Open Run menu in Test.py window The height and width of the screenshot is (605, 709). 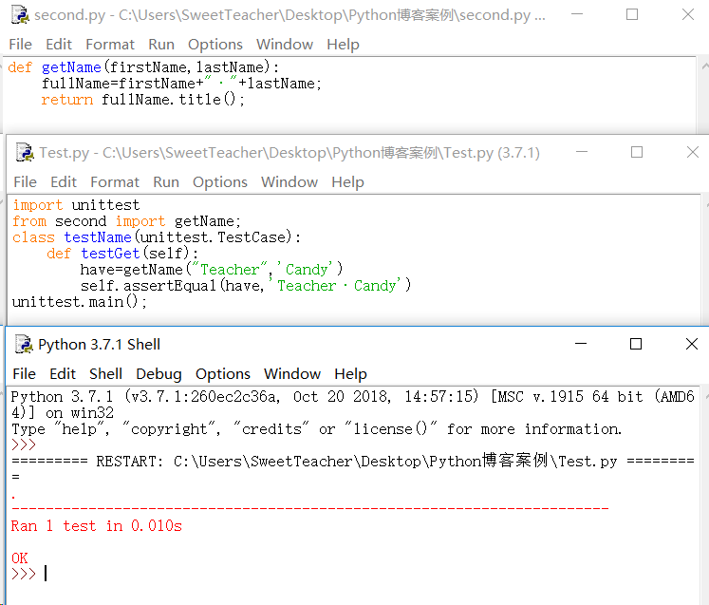click(166, 182)
